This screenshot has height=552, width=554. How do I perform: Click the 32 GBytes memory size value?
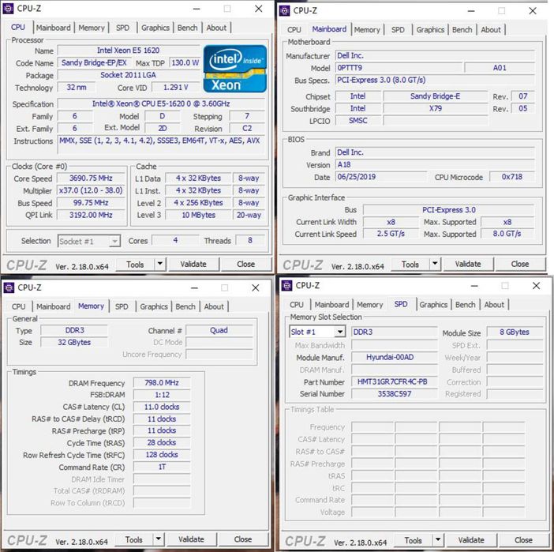[x=74, y=342]
